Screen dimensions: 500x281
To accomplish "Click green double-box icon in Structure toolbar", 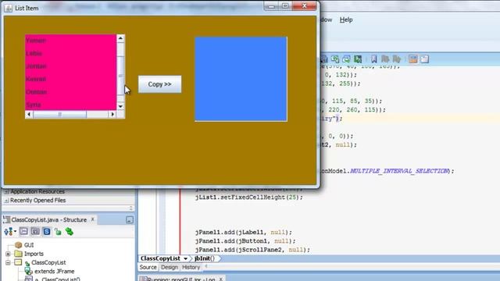I will pyautogui.click(x=70, y=232).
